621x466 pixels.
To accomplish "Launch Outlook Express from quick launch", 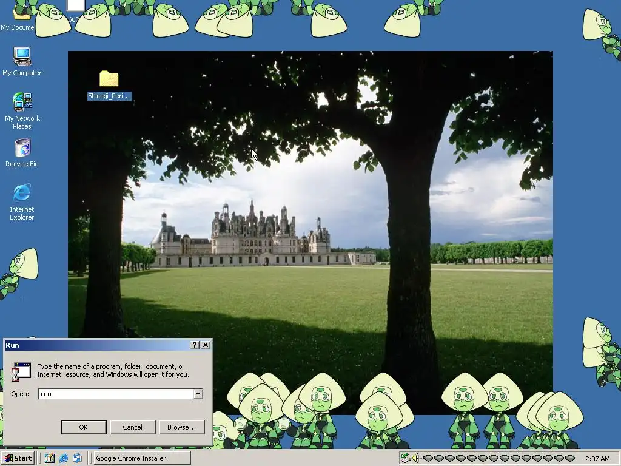I will 77,458.
